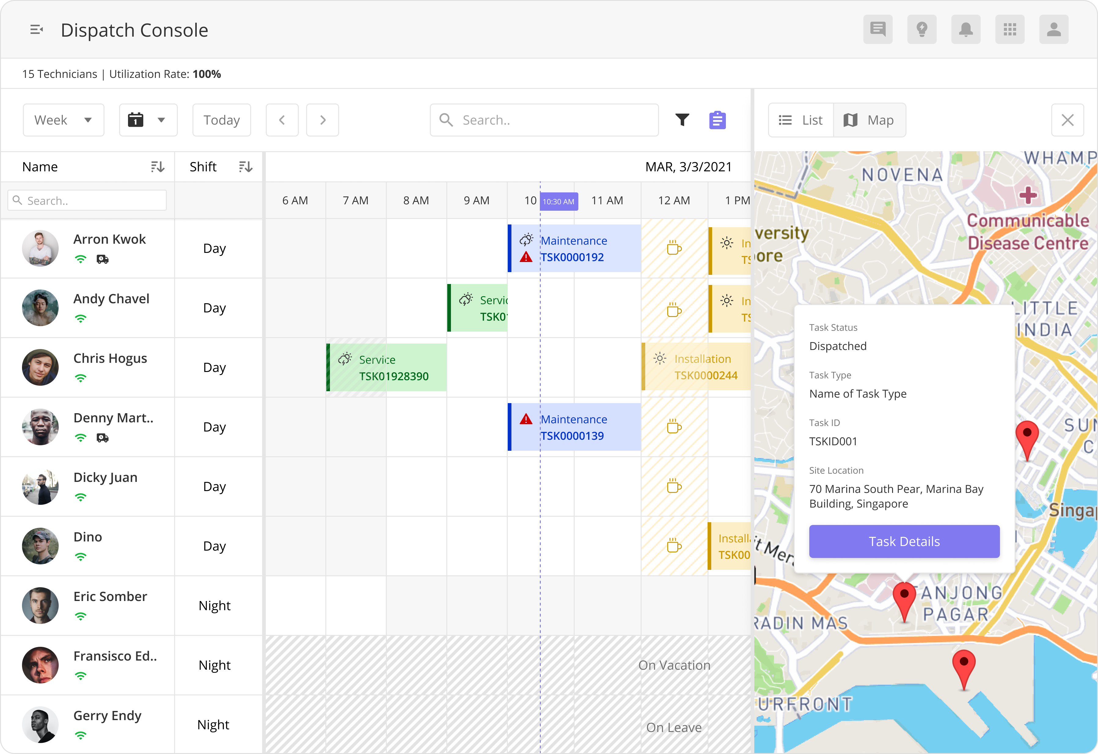Click the weather icon on Chris's Service task

345,359
